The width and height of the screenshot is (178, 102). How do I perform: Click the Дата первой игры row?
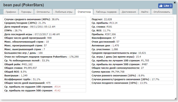pos(44,27)
